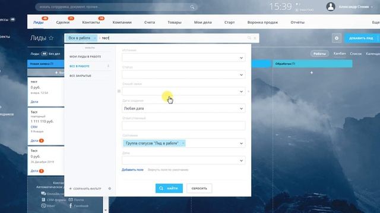Viewport: 380px width, 213px height.
Task: Click the user avatar icon
Action: tap(331, 7)
